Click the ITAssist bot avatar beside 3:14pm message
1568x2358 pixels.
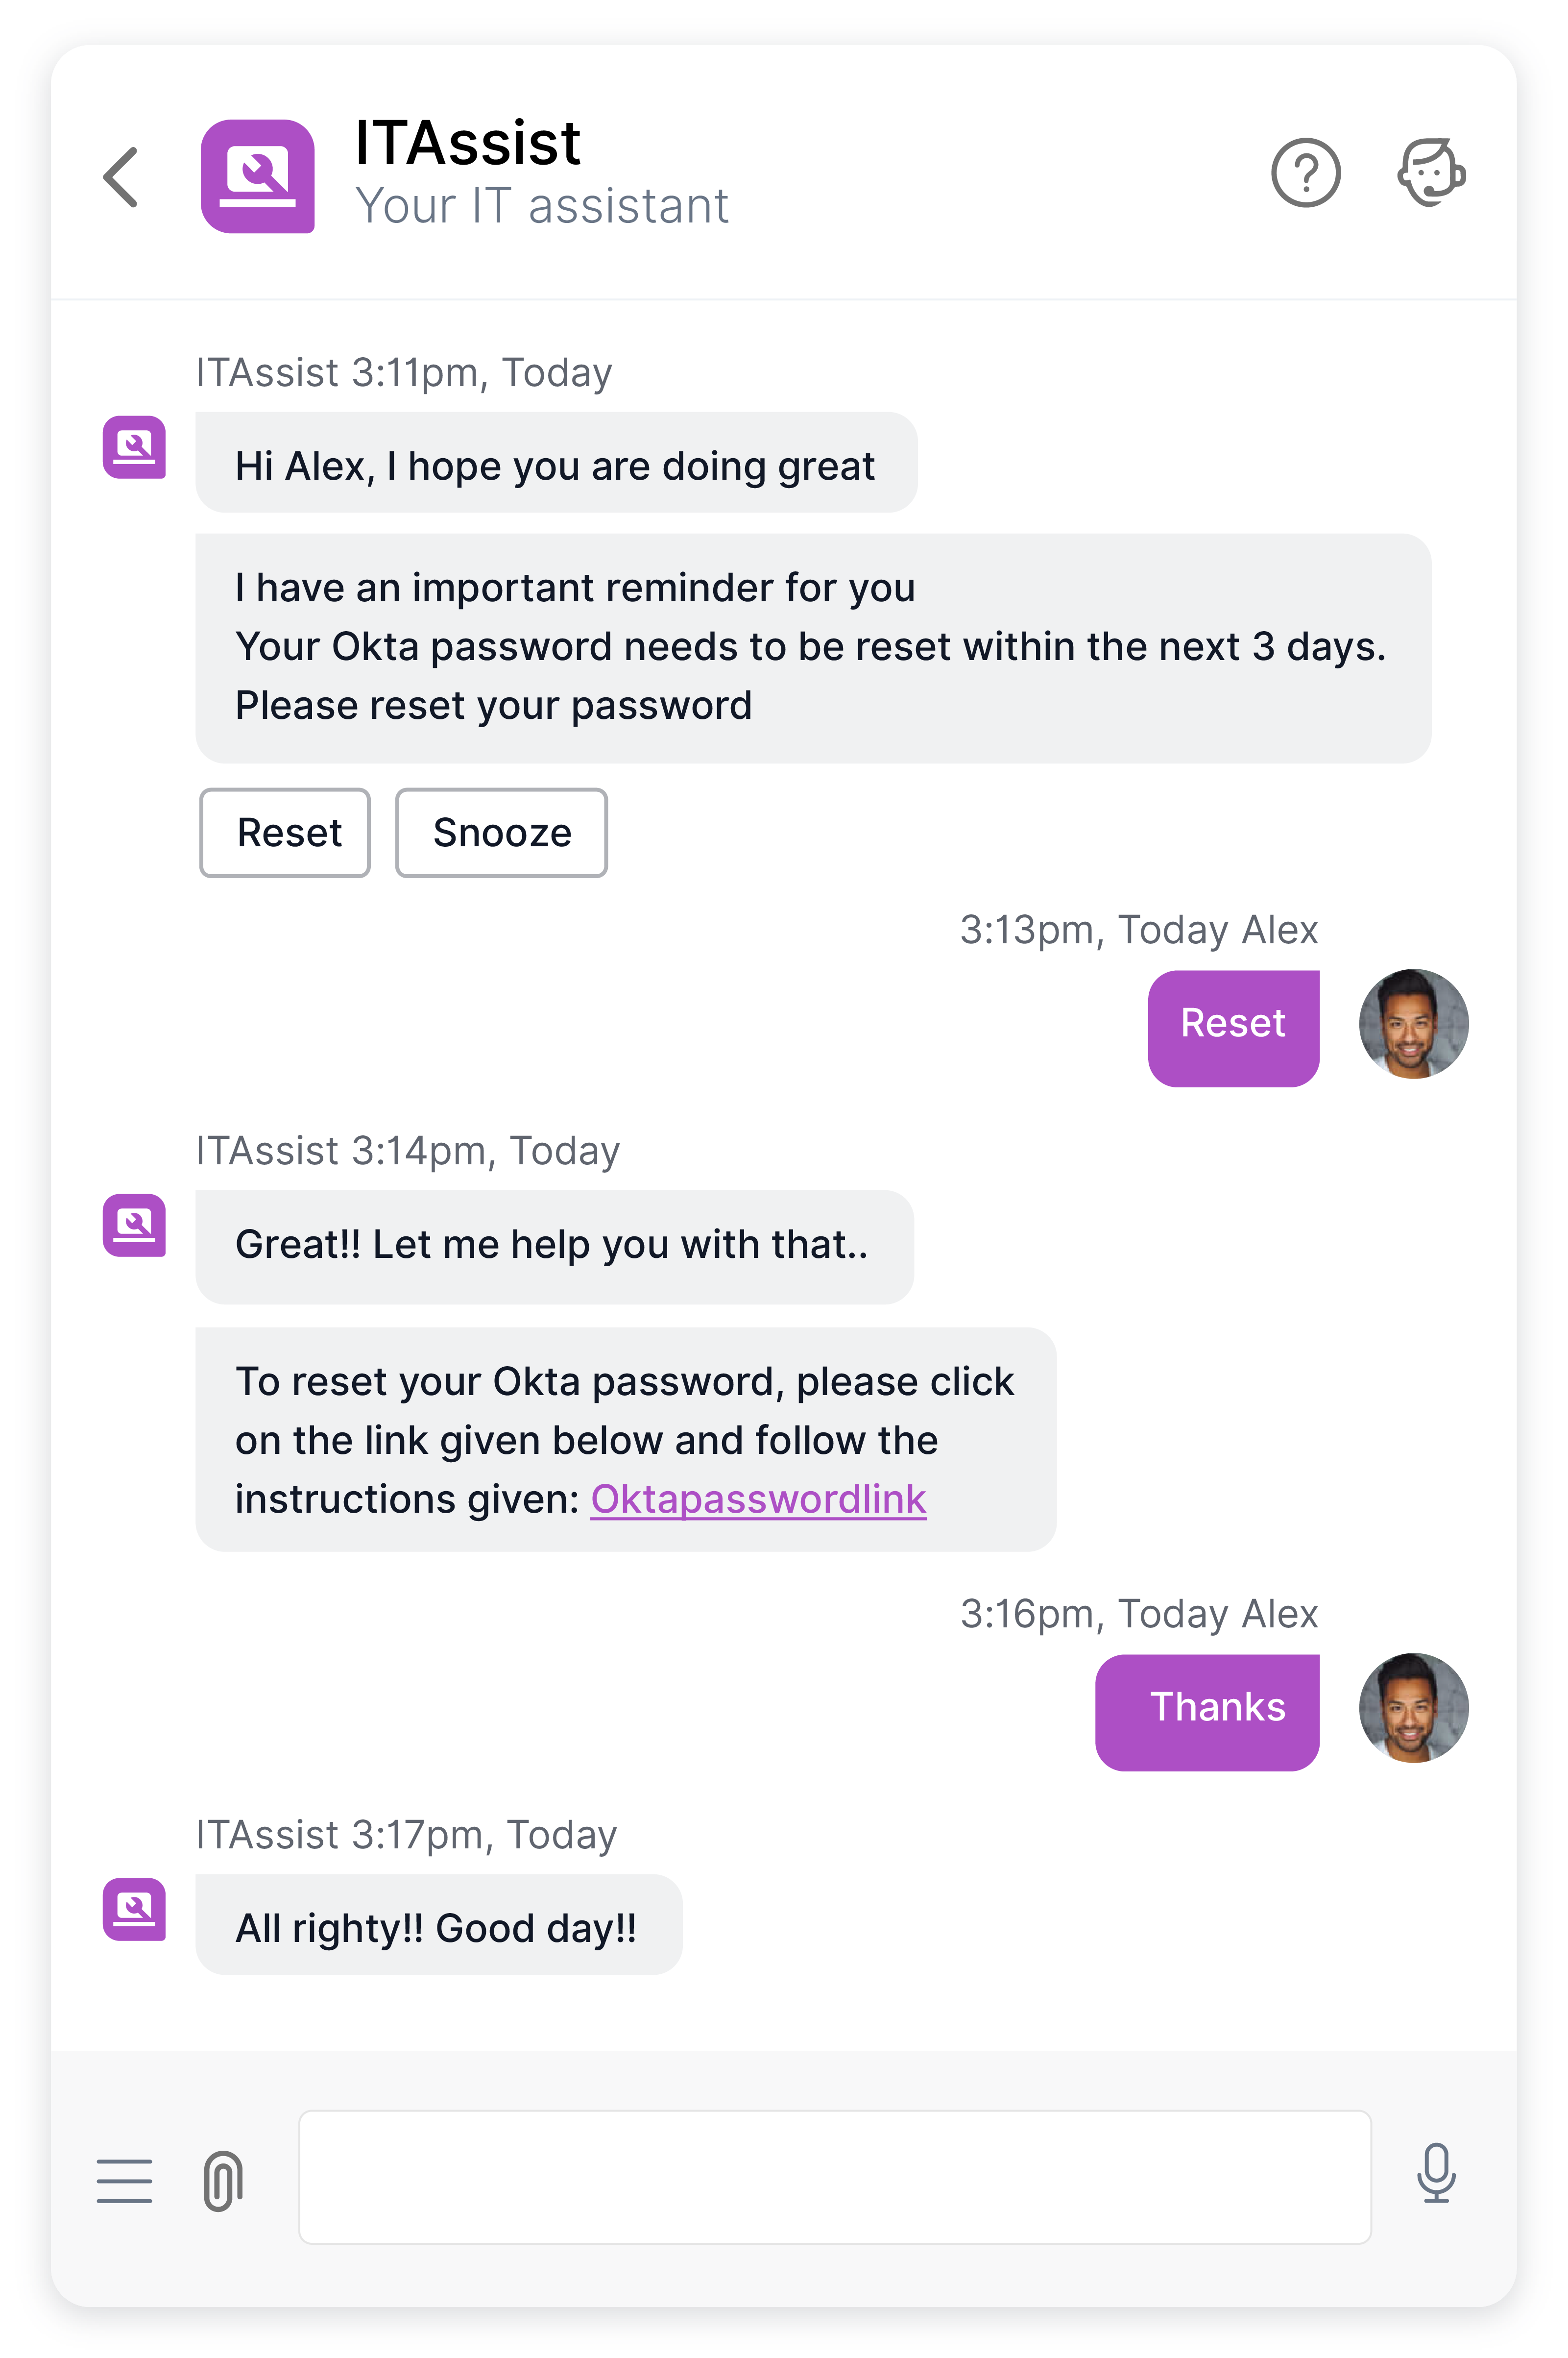pos(134,1226)
